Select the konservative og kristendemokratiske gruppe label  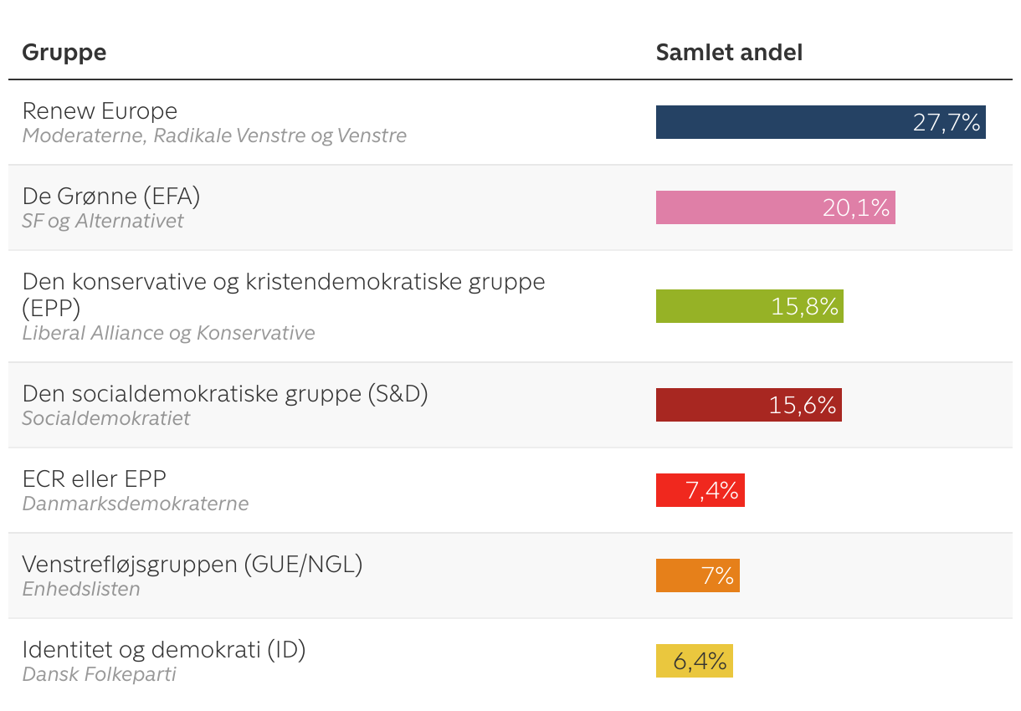click(x=283, y=282)
